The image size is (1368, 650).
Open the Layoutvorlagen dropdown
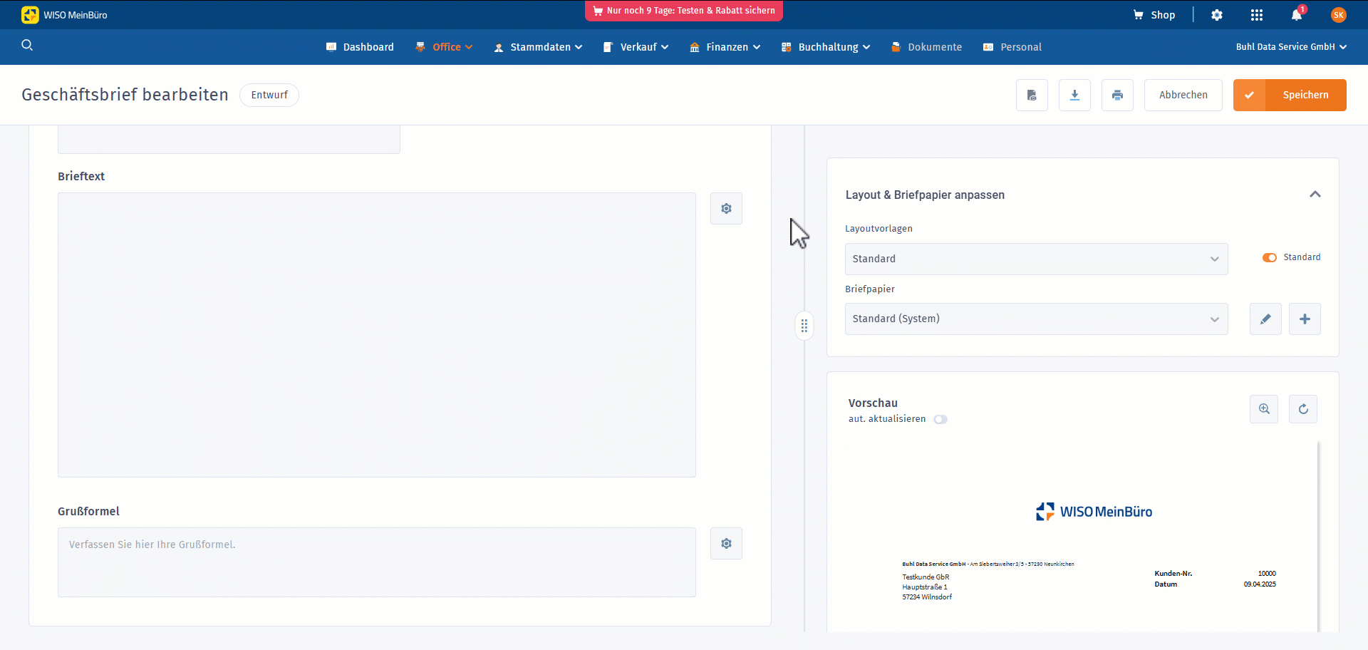click(1036, 259)
